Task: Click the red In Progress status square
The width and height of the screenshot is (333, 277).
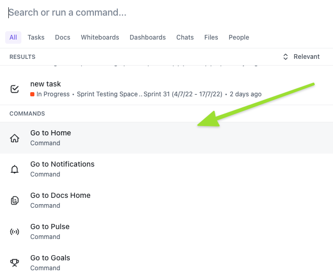Action: tap(32, 94)
